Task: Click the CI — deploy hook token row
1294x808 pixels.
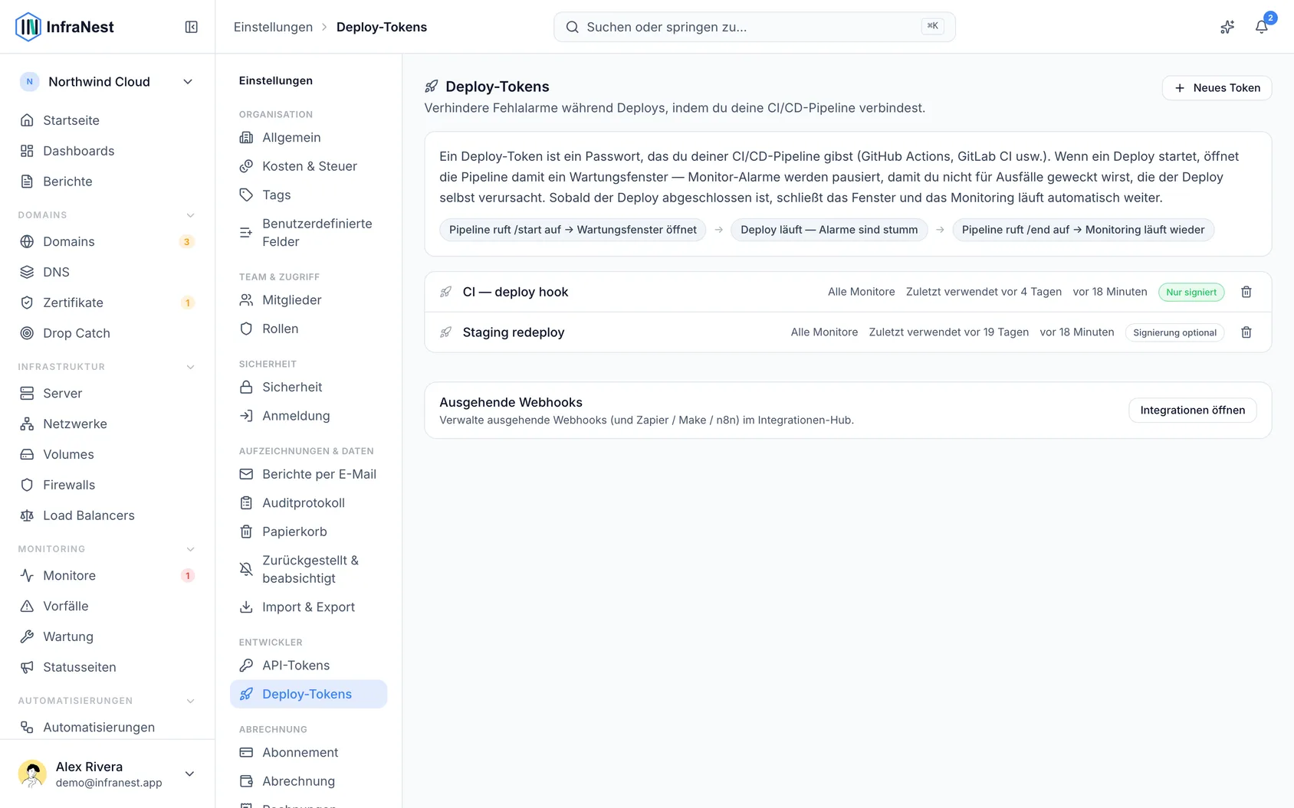Action: click(848, 292)
